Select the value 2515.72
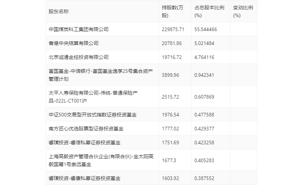This screenshot has height=185, width=303. click(x=170, y=97)
